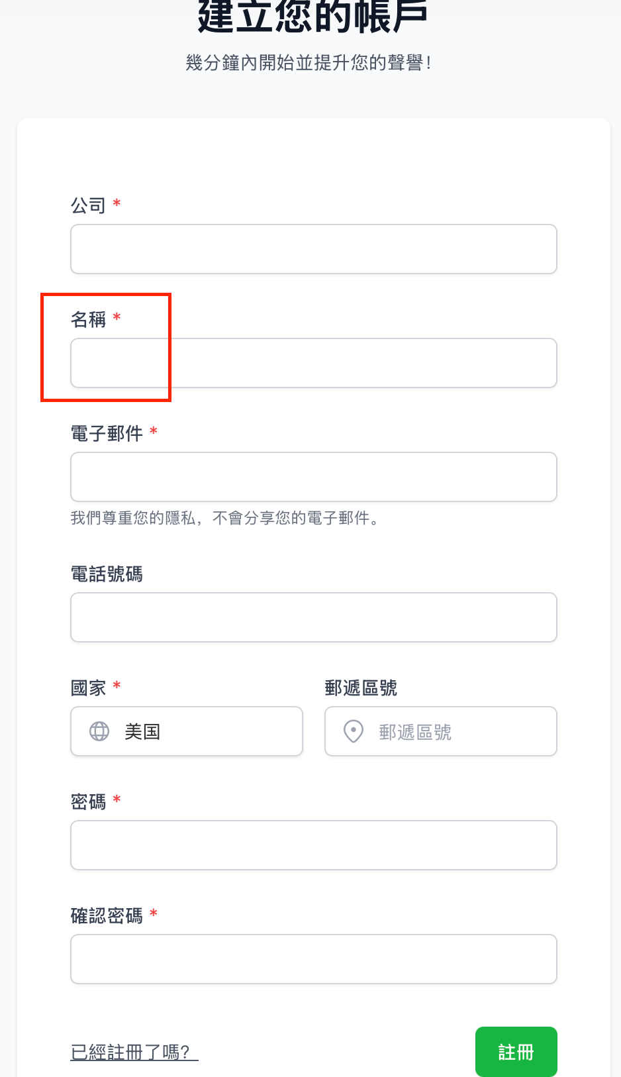Click the 郵遞區號 label above the postal field
The height and width of the screenshot is (1077, 621).
click(361, 688)
